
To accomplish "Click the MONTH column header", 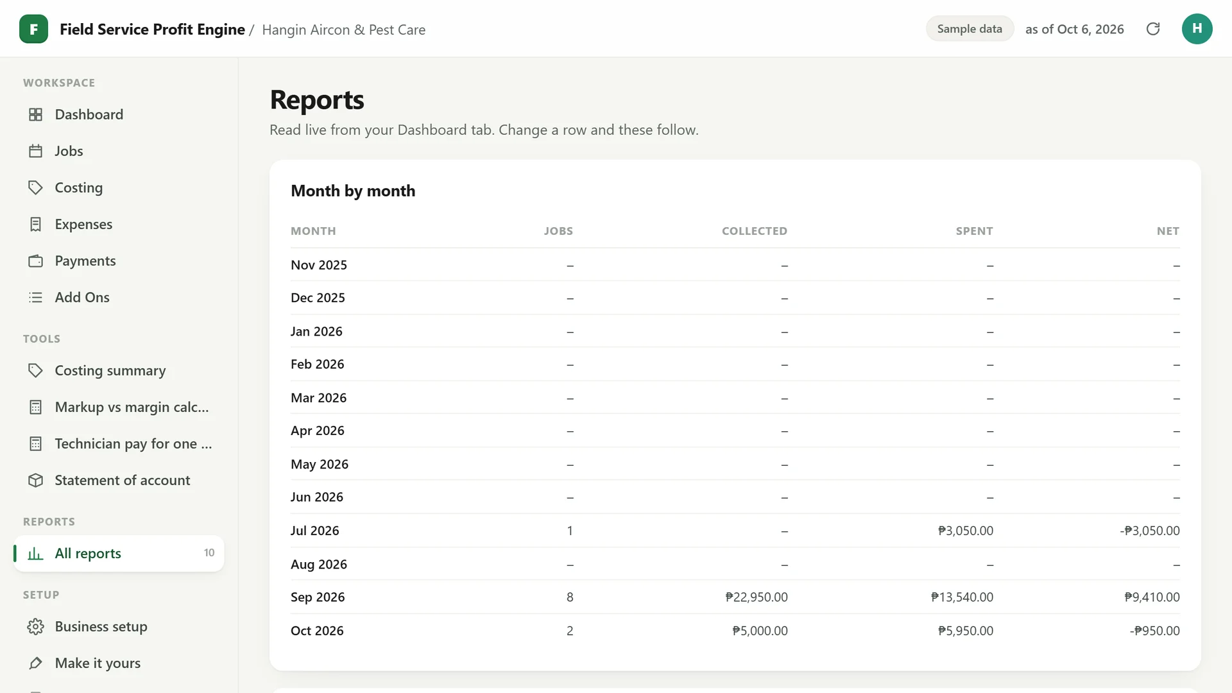I will [313, 231].
